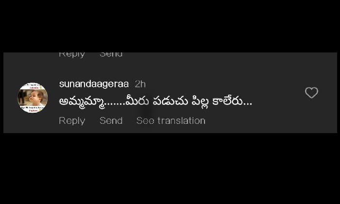Like the comment with the heart icon
340x204 pixels.
click(x=312, y=93)
